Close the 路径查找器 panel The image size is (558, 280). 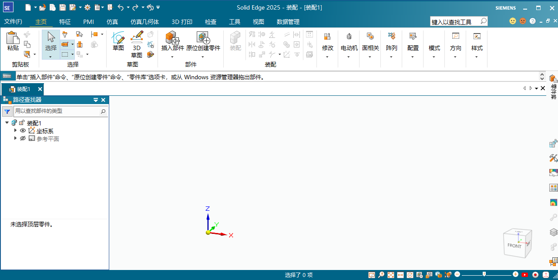click(x=103, y=100)
